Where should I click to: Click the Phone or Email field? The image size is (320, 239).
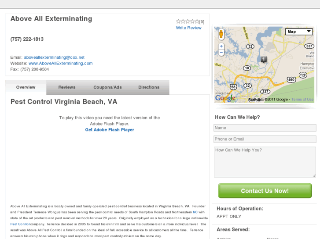265,139
